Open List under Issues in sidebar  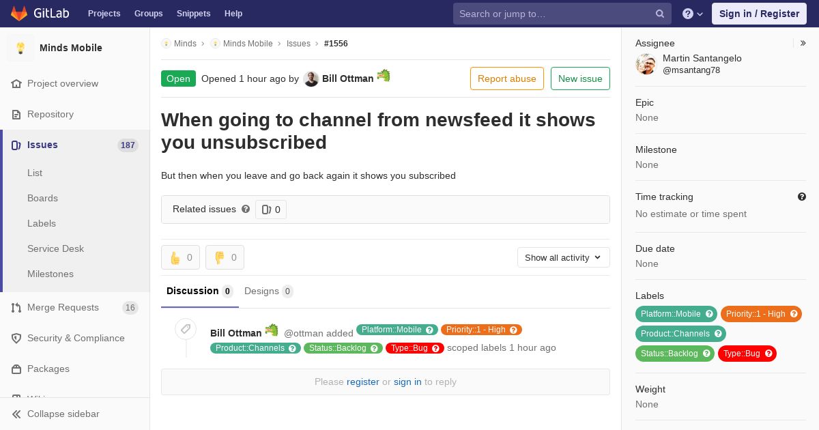tap(35, 173)
